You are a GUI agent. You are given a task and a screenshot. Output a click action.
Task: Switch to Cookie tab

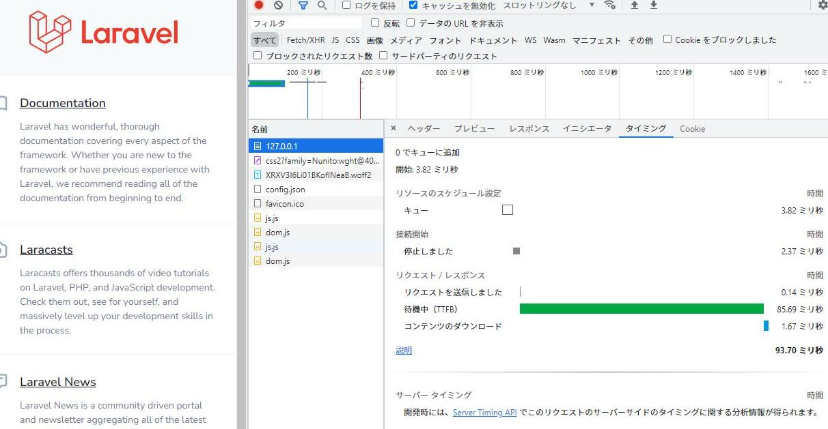(692, 128)
